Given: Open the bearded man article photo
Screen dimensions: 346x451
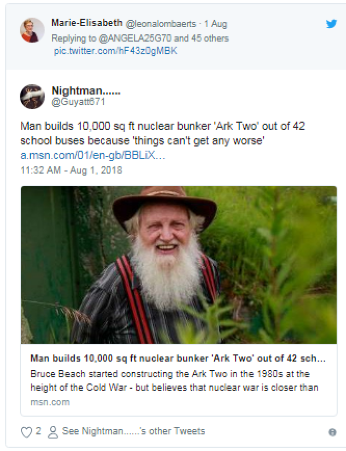Looking at the screenshot, I should [x=178, y=265].
